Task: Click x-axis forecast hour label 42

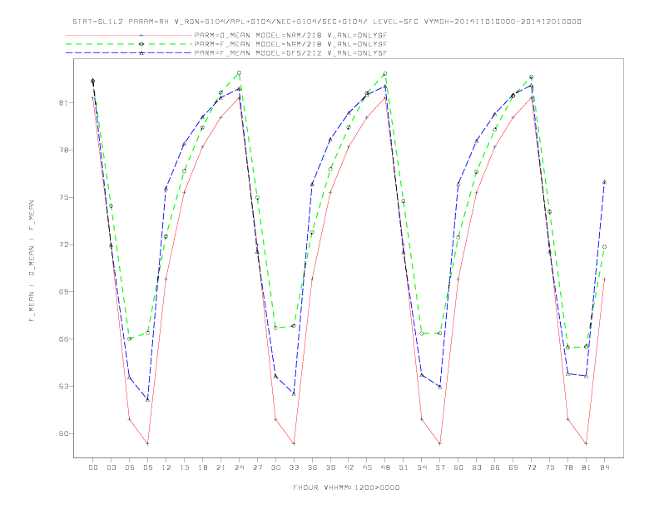Action: tap(349, 467)
